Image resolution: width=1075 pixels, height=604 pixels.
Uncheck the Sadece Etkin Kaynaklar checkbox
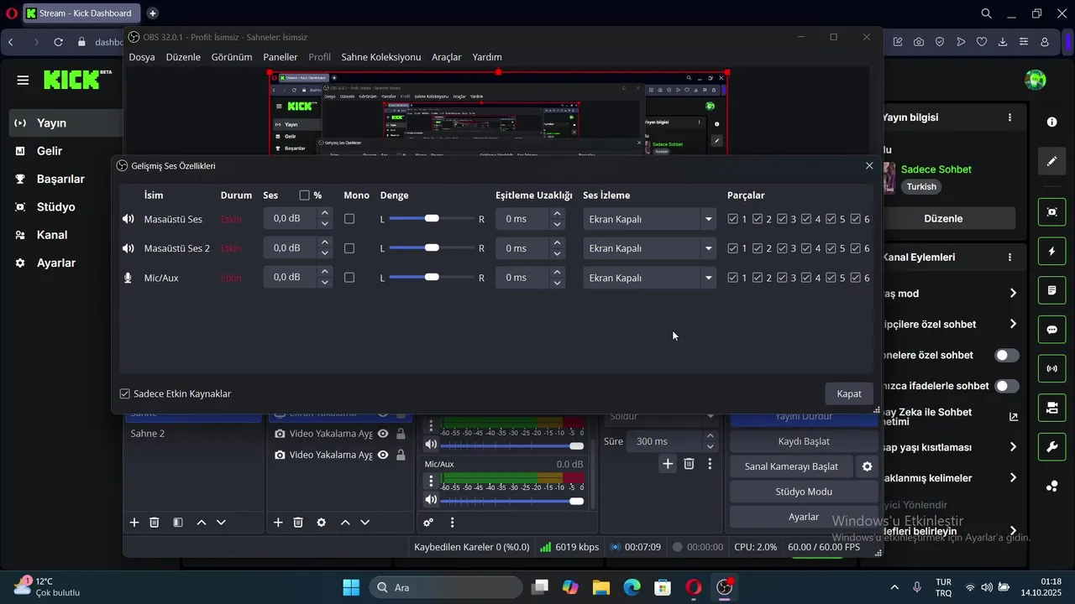pyautogui.click(x=125, y=393)
